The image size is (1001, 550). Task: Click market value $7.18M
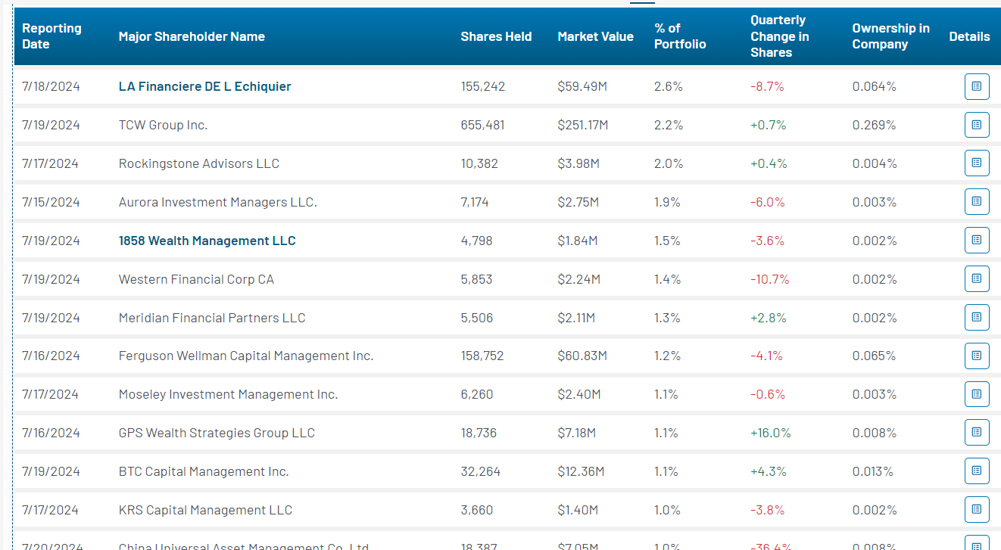[577, 433]
